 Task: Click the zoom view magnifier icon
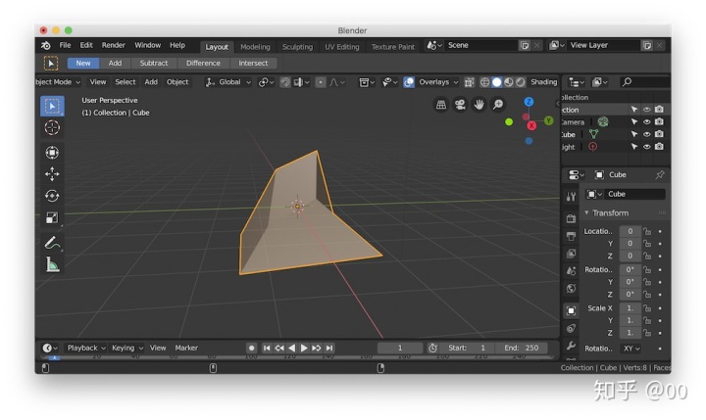(x=498, y=105)
